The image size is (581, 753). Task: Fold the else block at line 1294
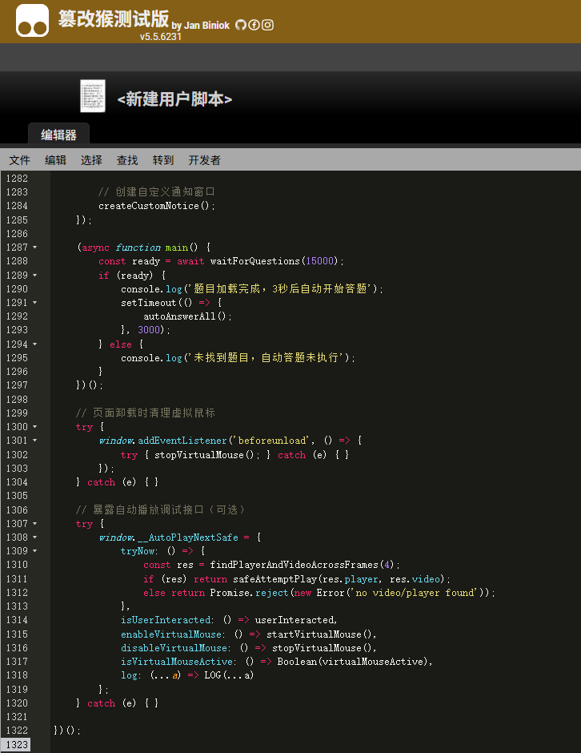(35, 344)
